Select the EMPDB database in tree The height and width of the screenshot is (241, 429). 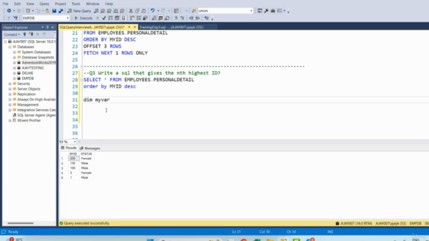pyautogui.click(x=27, y=78)
